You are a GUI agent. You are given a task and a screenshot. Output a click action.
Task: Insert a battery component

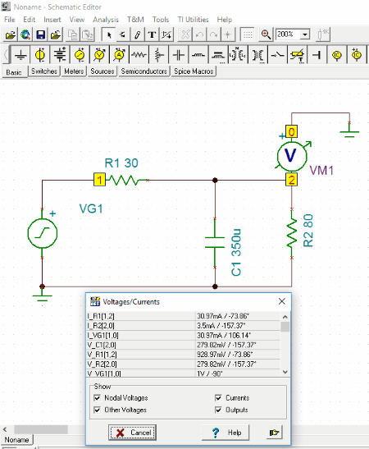coord(60,54)
